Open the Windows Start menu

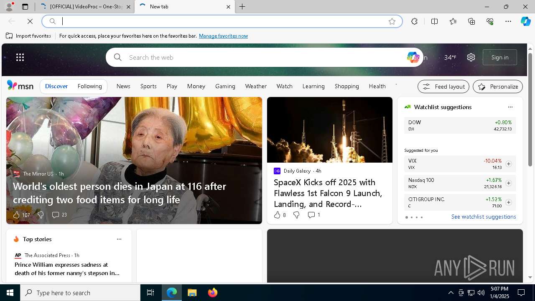10,293
